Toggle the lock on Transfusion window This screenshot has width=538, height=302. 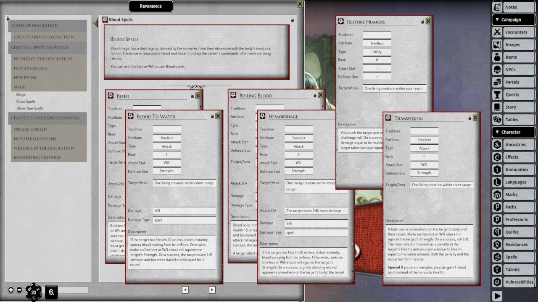(x=470, y=117)
